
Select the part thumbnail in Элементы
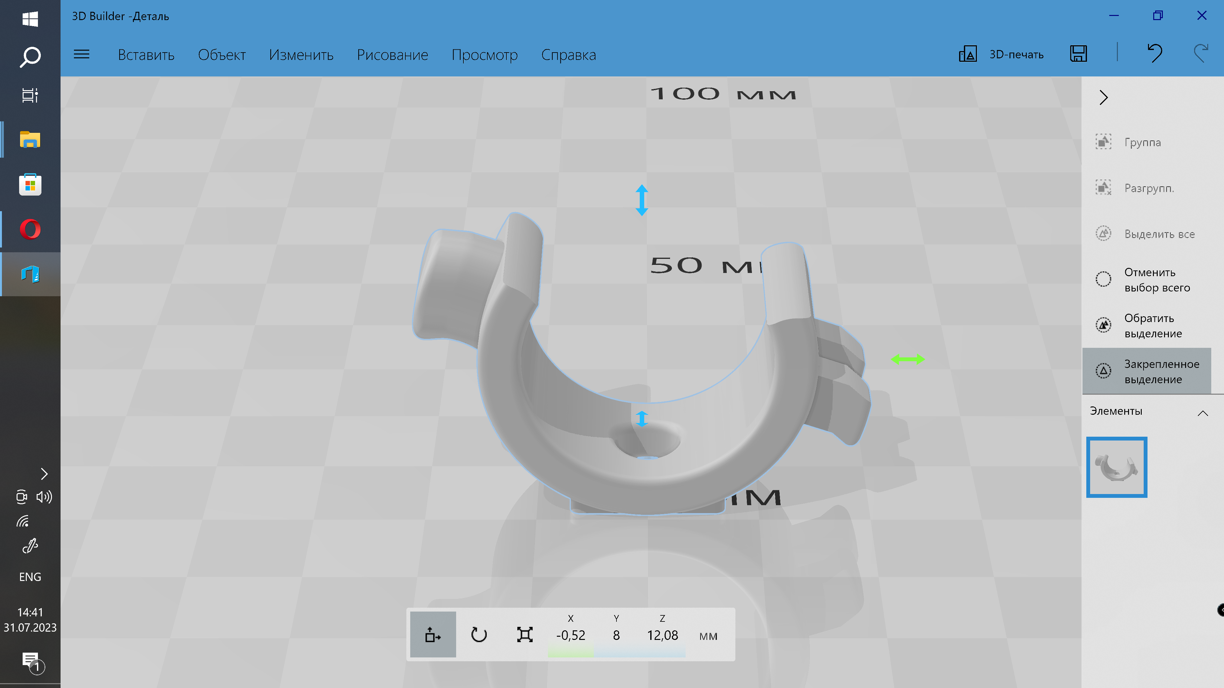pos(1116,467)
